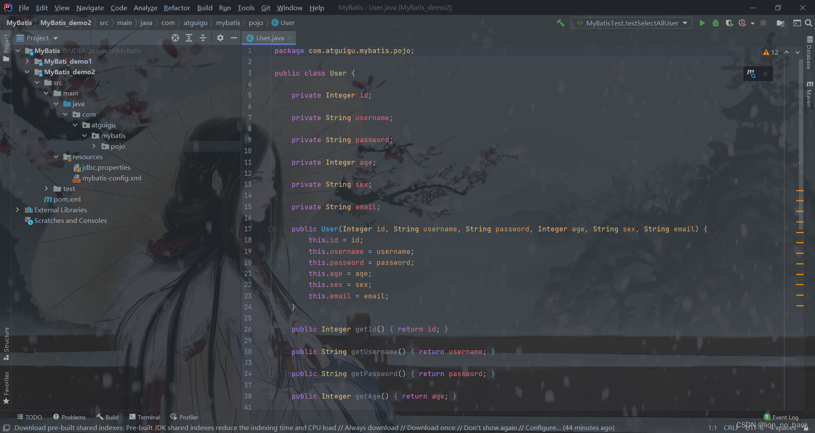Toggle tool window bars icon in status bar
Image resolution: width=815 pixels, height=433 pixels.
point(6,427)
